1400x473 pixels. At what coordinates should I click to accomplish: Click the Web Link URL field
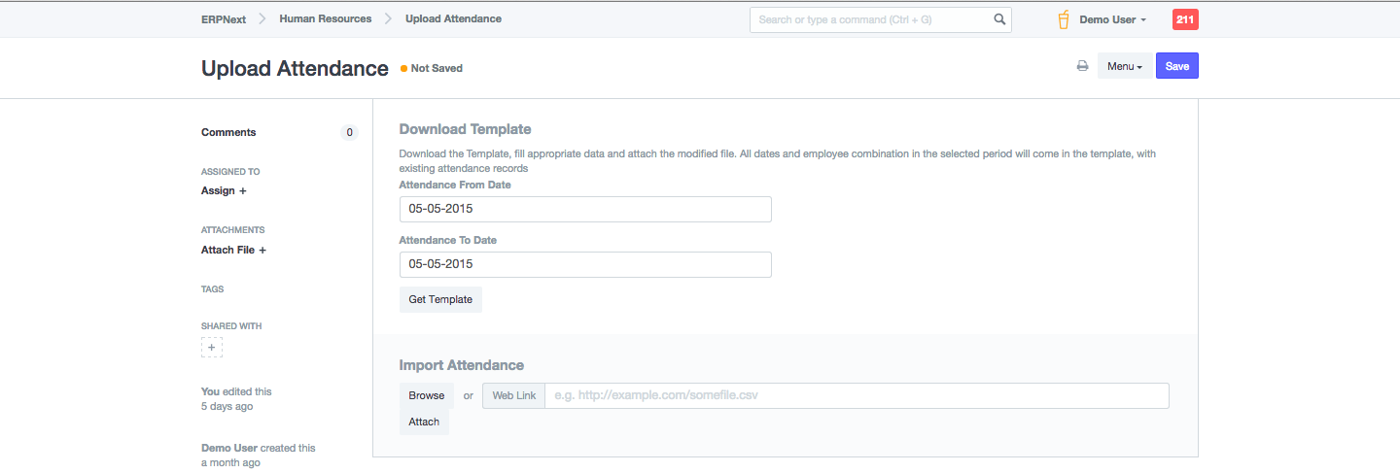tap(856, 395)
